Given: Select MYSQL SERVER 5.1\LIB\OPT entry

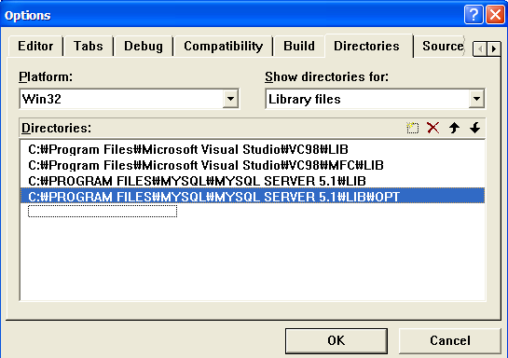Looking at the screenshot, I should pyautogui.click(x=253, y=197).
